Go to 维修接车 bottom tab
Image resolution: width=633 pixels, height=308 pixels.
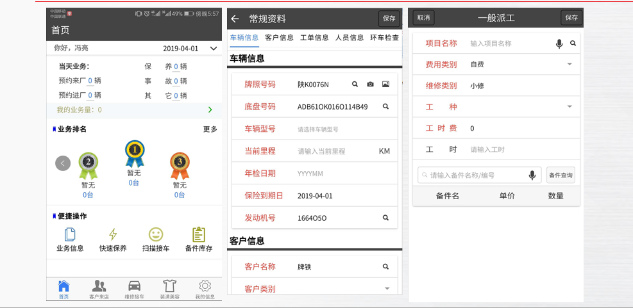134,289
